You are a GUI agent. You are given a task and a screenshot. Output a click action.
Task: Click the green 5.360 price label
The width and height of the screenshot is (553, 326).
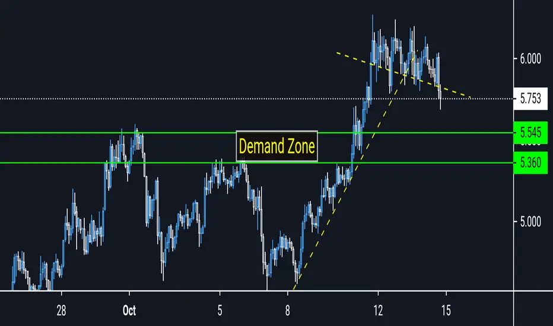(x=530, y=162)
